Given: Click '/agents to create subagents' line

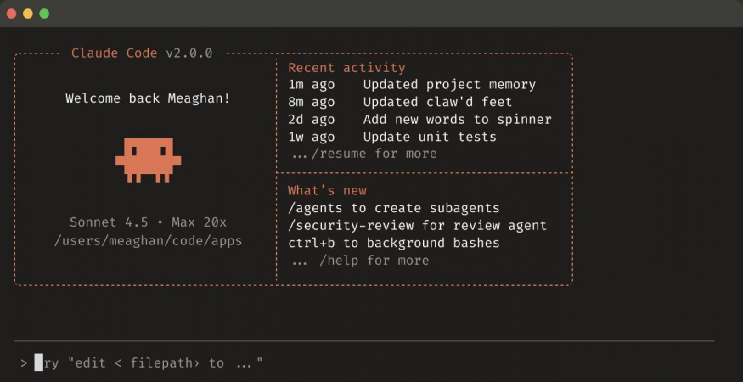Looking at the screenshot, I should [394, 208].
